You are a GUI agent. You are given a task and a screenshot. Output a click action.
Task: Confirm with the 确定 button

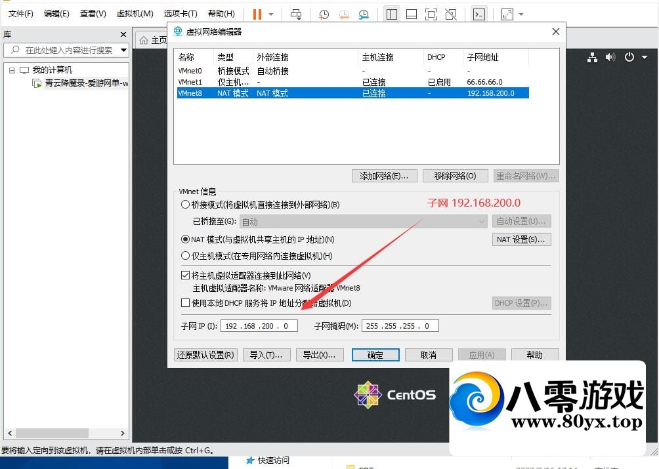(x=375, y=355)
